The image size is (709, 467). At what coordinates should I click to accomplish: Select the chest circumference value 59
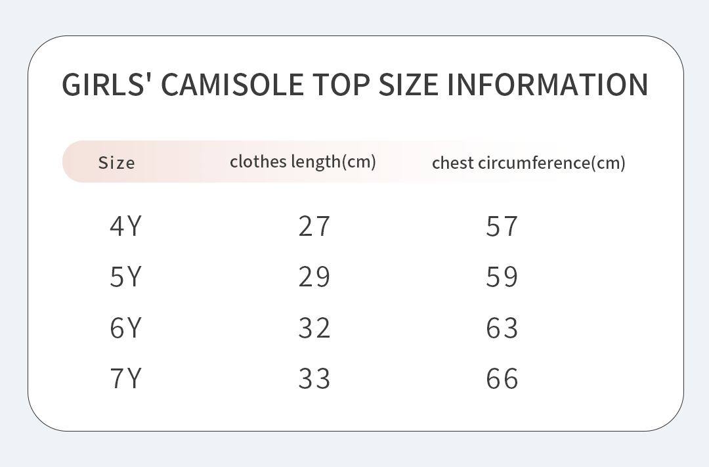(502, 277)
